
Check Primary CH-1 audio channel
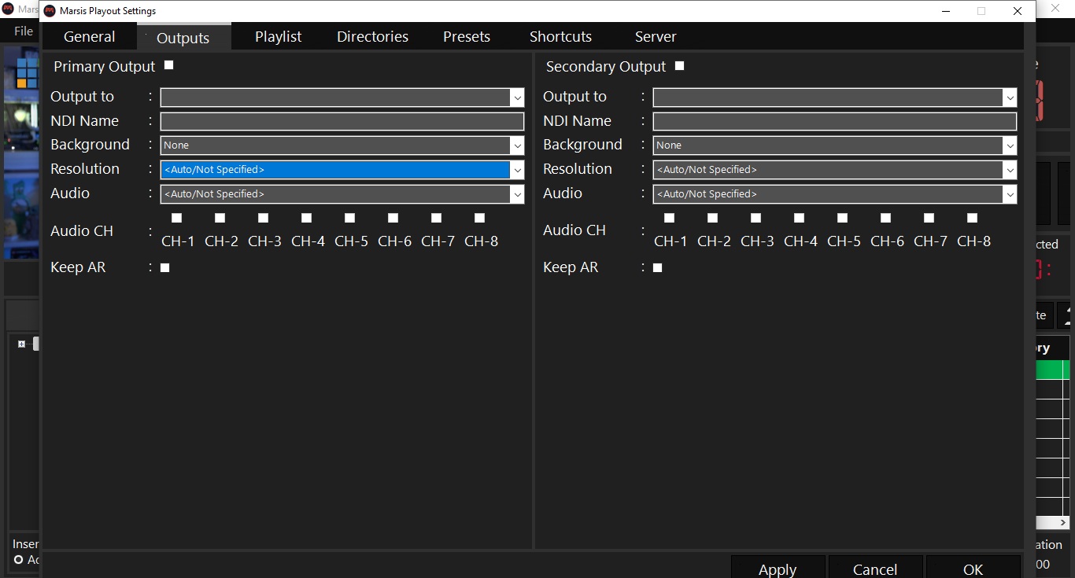[x=176, y=218]
